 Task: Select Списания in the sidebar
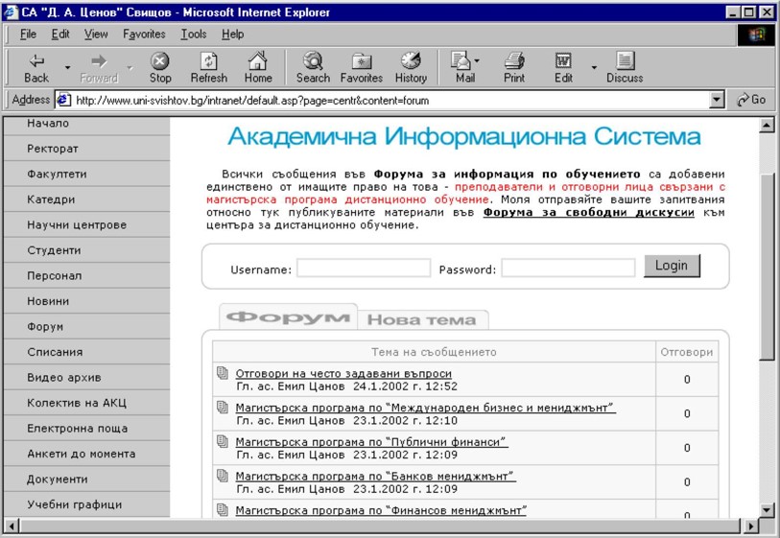(56, 352)
